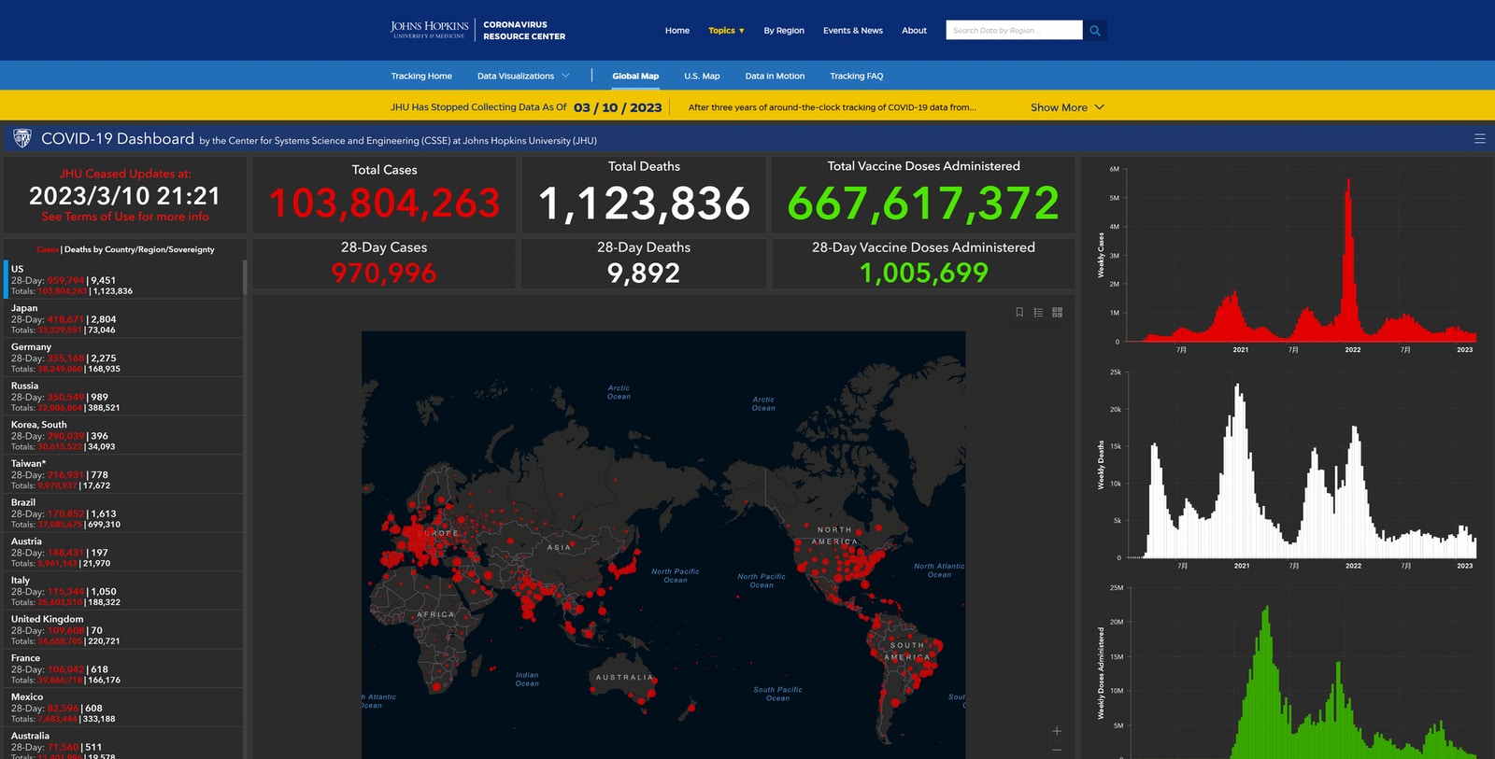Click the search magnifier button
Image resolution: width=1495 pixels, height=759 pixels.
coord(1095,31)
